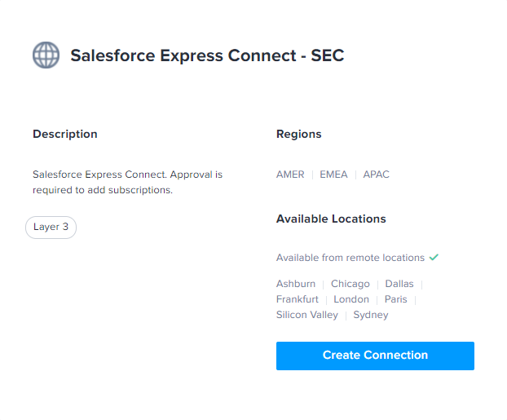Select the Dallas location
The width and height of the screenshot is (507, 420).
click(x=399, y=284)
